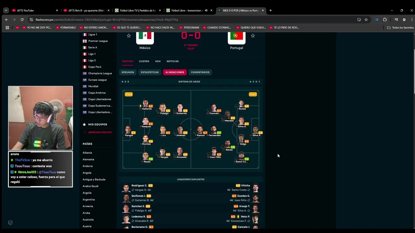Open the RESUMEN sub-tab

(x=128, y=72)
